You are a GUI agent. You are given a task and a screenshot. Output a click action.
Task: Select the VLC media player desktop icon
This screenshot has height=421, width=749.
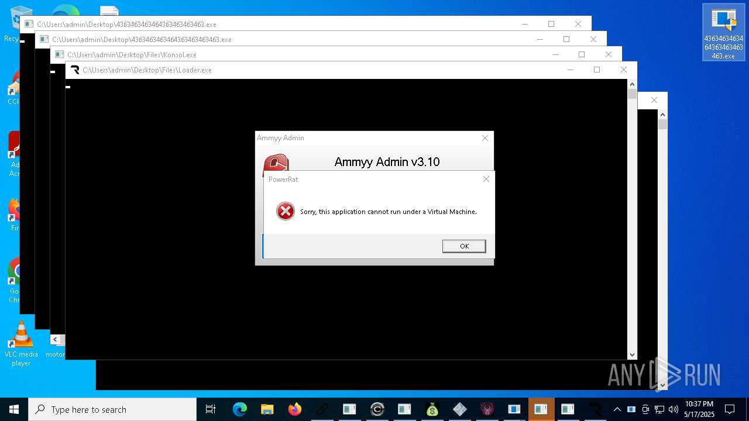pyautogui.click(x=21, y=344)
